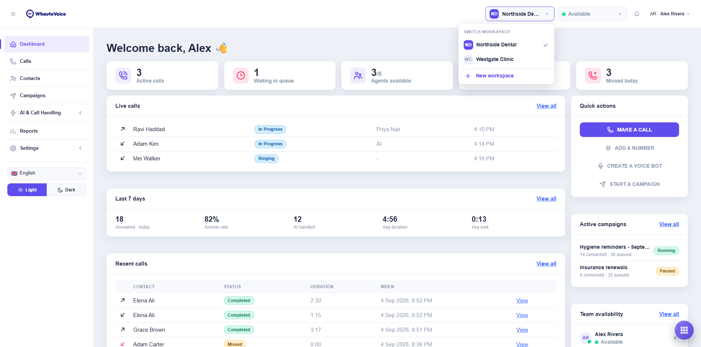Screen dimensions: 701x347
Task: Click View all for Last 7 days
Action: coord(546,199)
